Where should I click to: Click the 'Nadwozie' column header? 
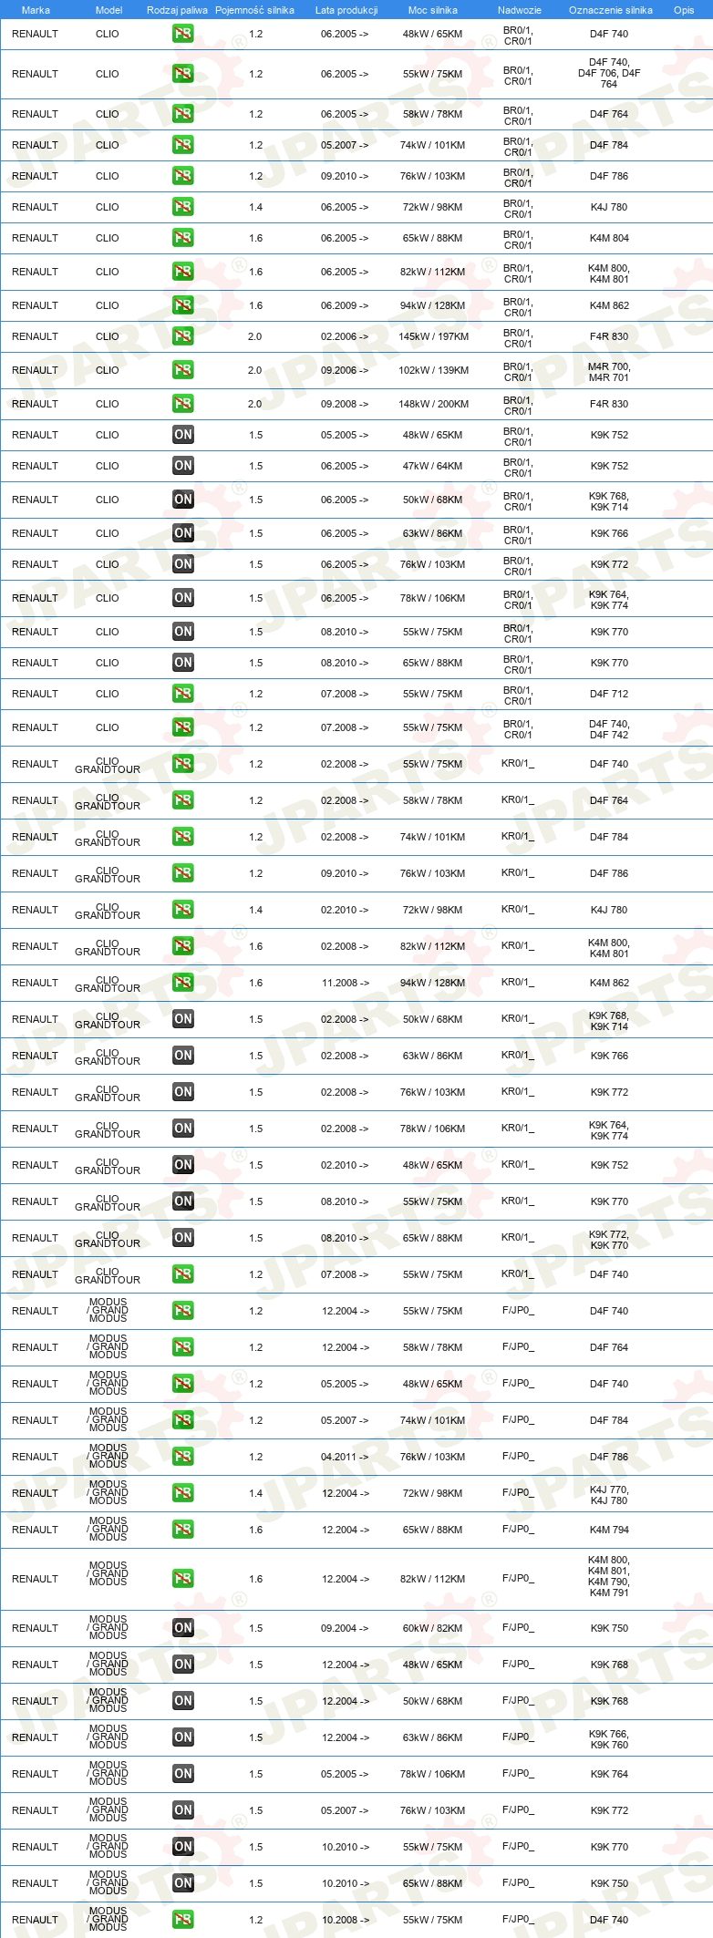tap(520, 10)
